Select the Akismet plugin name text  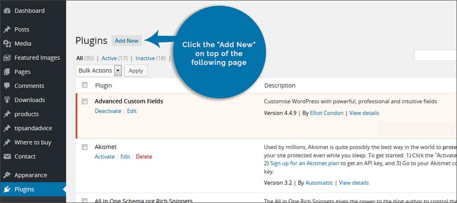pos(105,147)
